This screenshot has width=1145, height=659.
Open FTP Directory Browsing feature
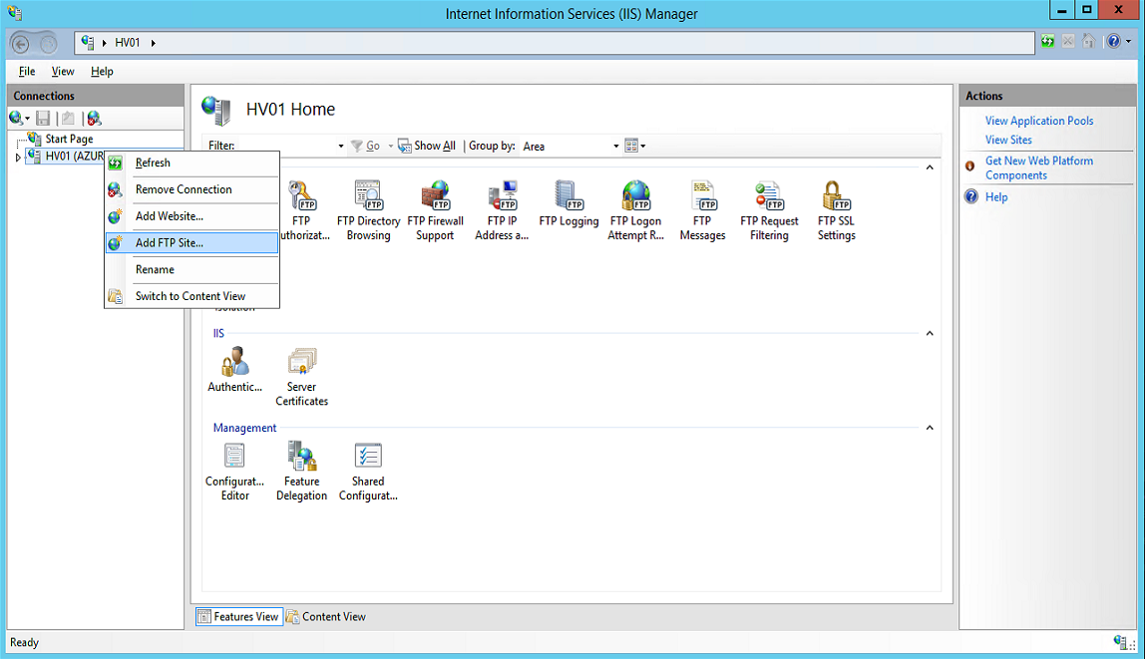[x=368, y=209]
